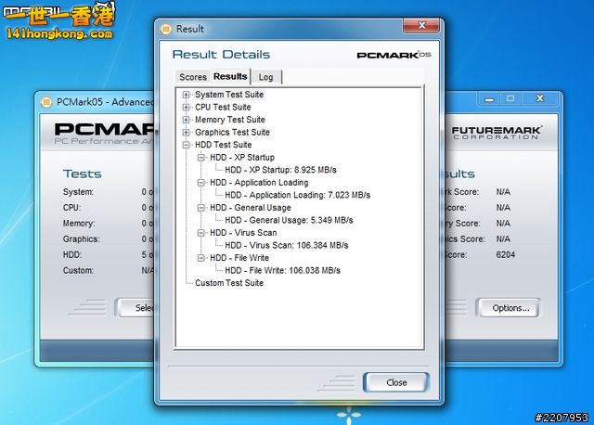Minimize the PCMark05 main window
The width and height of the screenshot is (594, 425).
coord(491,98)
